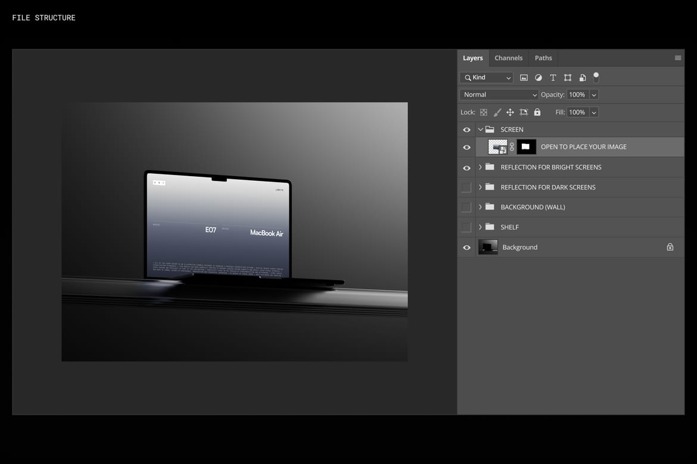
Task: Toggle the layer filtering on/off switch
Action: click(596, 77)
